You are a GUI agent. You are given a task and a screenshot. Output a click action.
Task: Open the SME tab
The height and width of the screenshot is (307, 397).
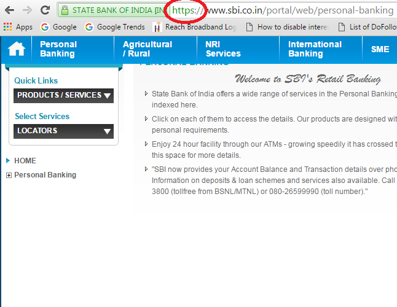coord(380,49)
